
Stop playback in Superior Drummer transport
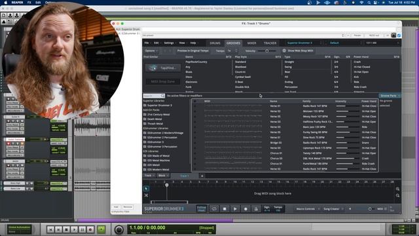225,208
